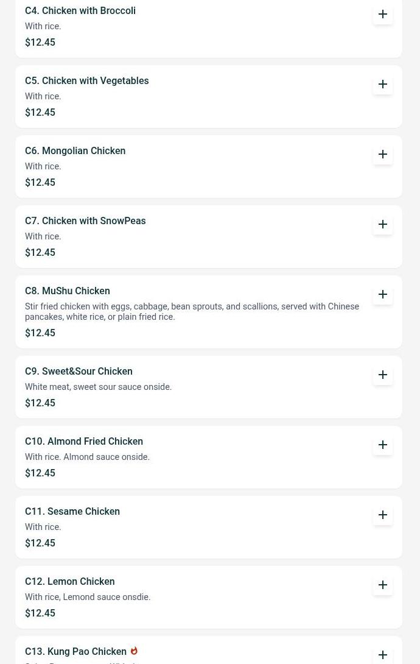Image resolution: width=420 pixels, height=664 pixels.
Task: Click plus icon for C6. Mongolian Chicken
Action: tap(382, 154)
